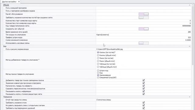Choose 'Штрих-код' search method radio
The height and width of the screenshot is (110, 195).
98,71
